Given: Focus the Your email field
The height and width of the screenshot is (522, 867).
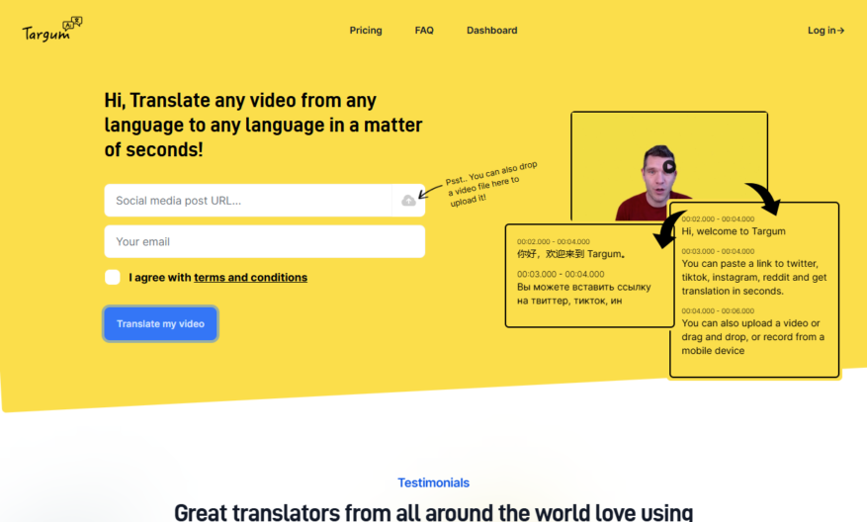Looking at the screenshot, I should coord(265,241).
